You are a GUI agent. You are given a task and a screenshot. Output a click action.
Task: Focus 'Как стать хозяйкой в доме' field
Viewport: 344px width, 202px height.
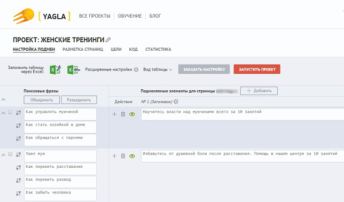click(x=60, y=127)
